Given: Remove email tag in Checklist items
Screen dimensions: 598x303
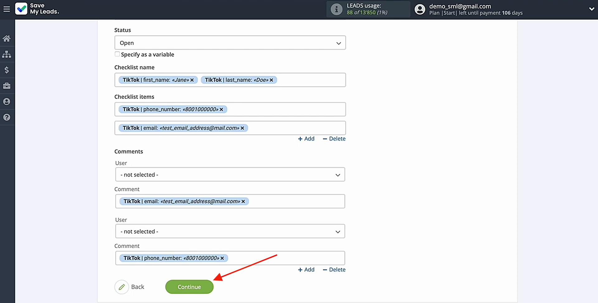Looking at the screenshot, I should pyautogui.click(x=242, y=128).
